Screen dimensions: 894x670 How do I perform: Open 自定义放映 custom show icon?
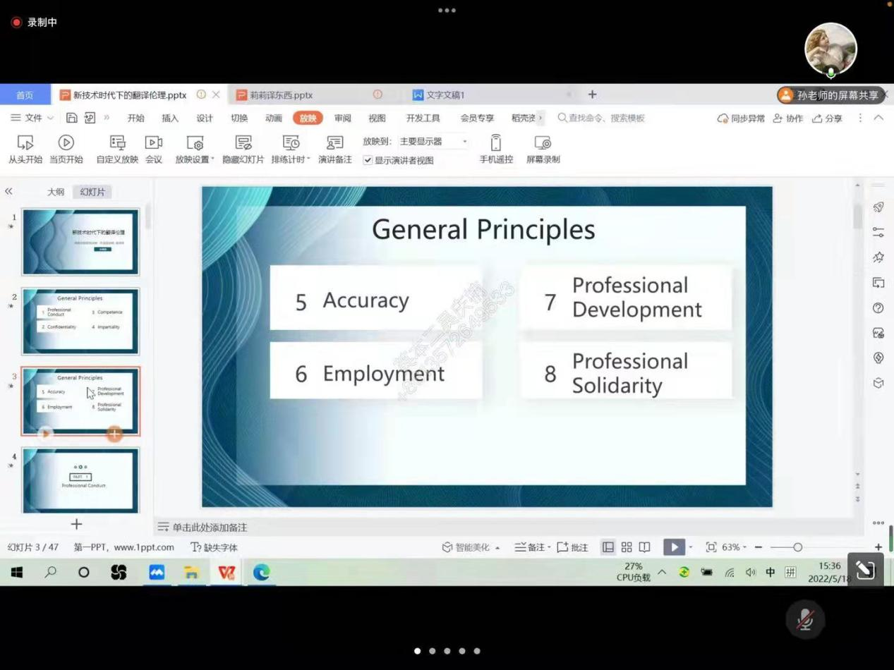click(x=117, y=143)
